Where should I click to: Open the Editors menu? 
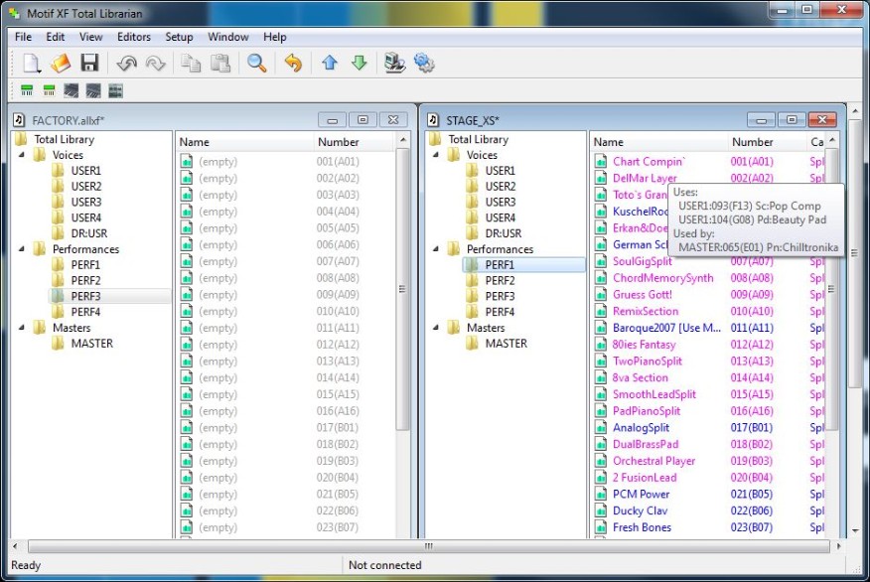[134, 37]
